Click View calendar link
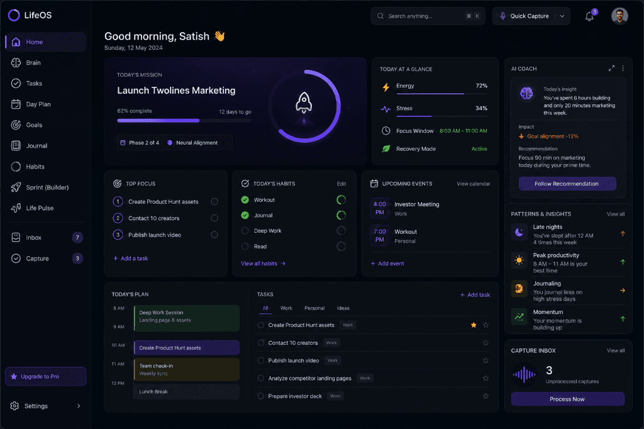The image size is (644, 429). (474, 184)
